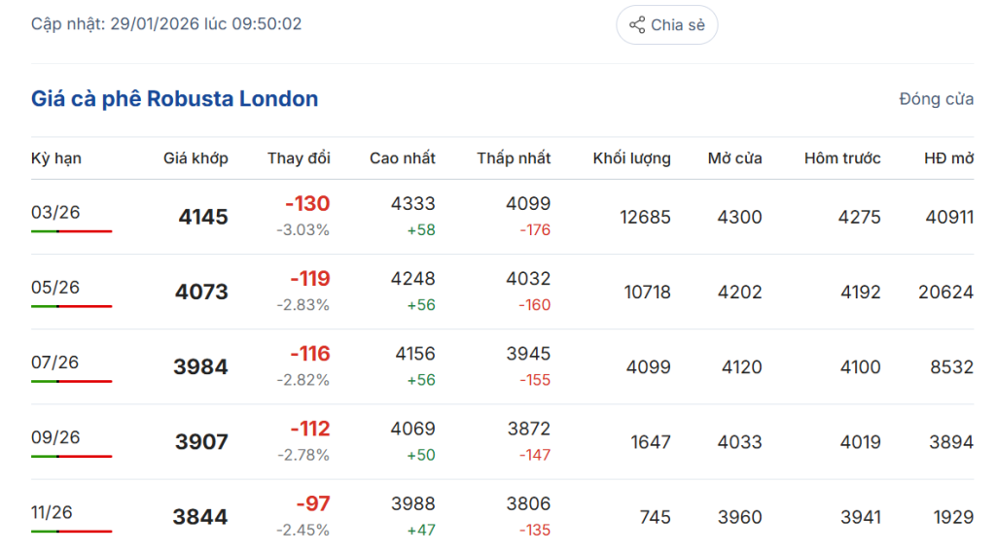This screenshot has width=996, height=553.
Task: Click the price range bar under 03/26
Action: (71, 231)
